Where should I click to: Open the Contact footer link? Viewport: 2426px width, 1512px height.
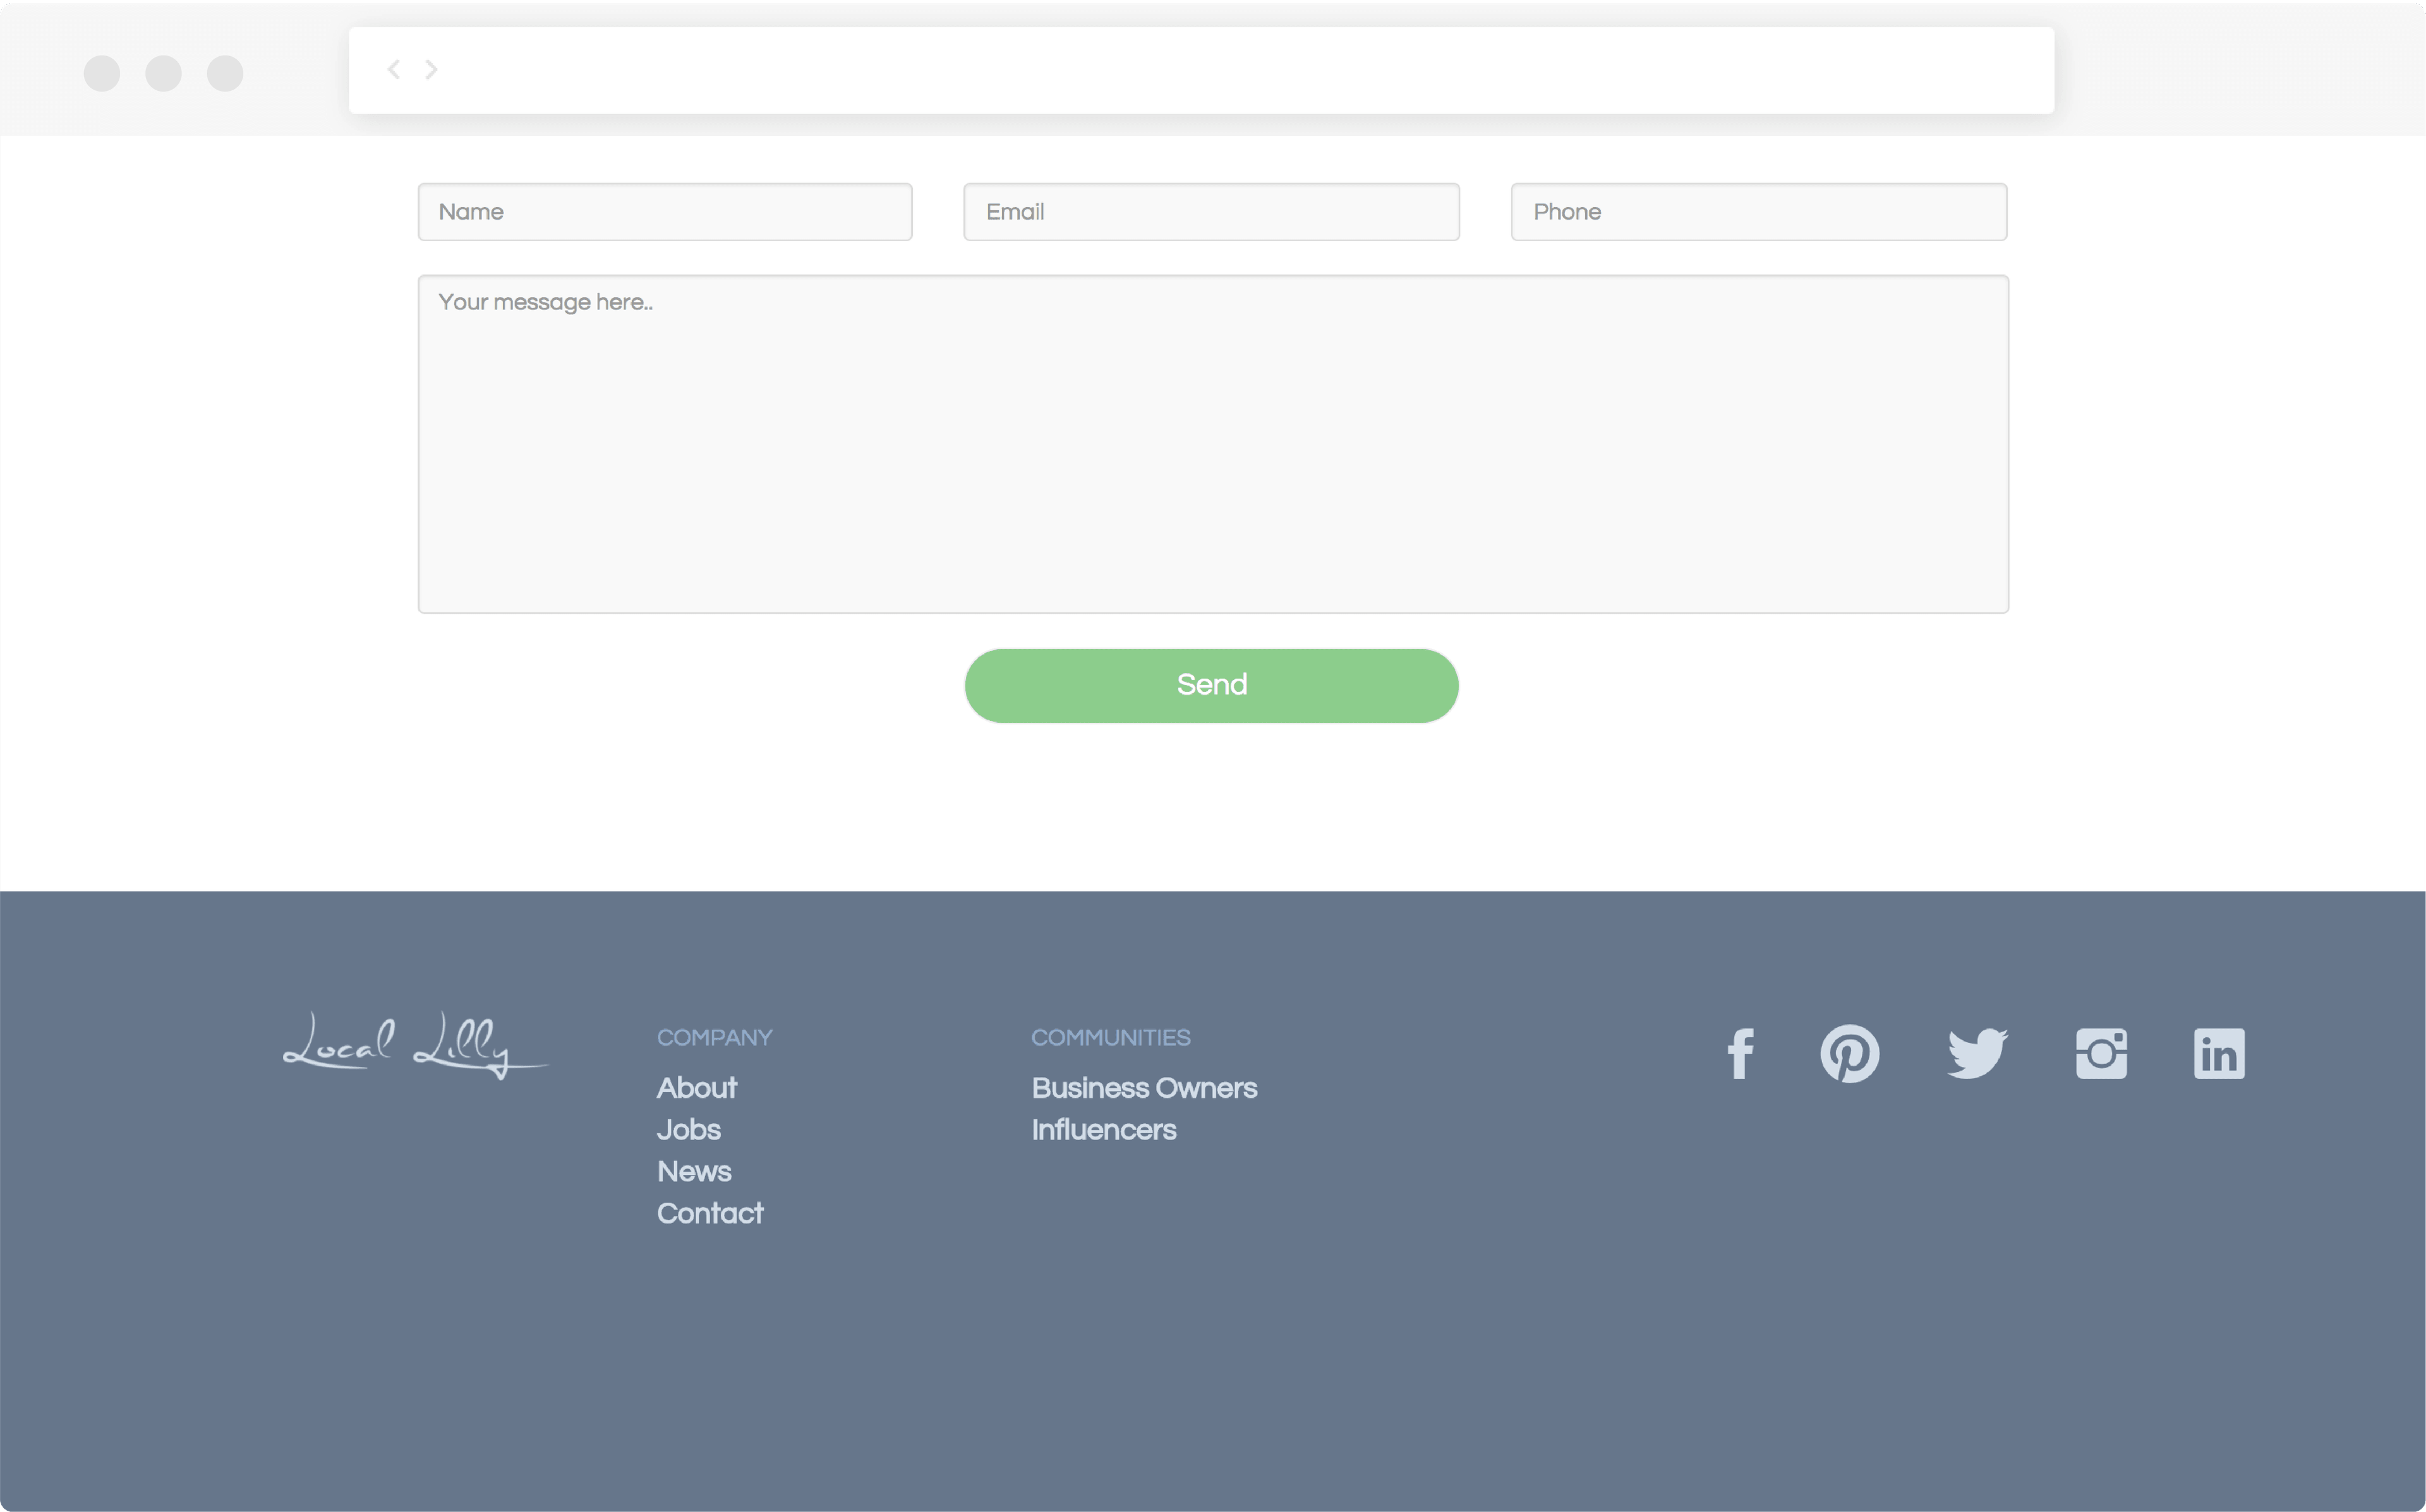pyautogui.click(x=709, y=1214)
